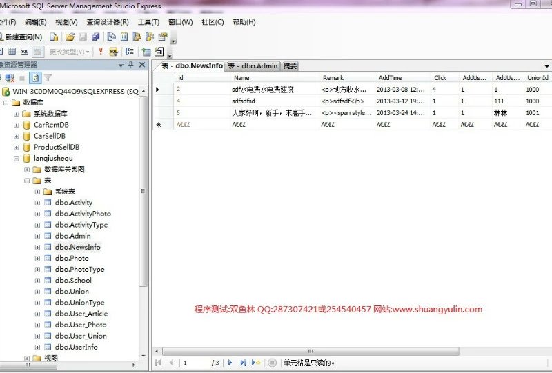
Task: Collapse the lanqiushequ database node
Action: click(x=16, y=159)
